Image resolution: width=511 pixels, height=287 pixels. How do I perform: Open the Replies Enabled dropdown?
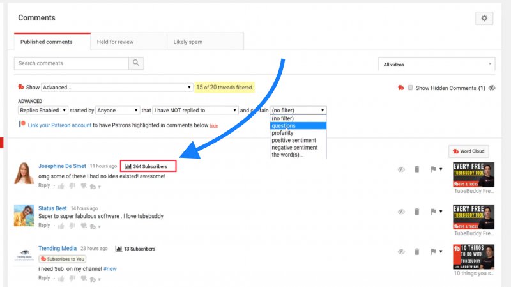[x=43, y=111]
